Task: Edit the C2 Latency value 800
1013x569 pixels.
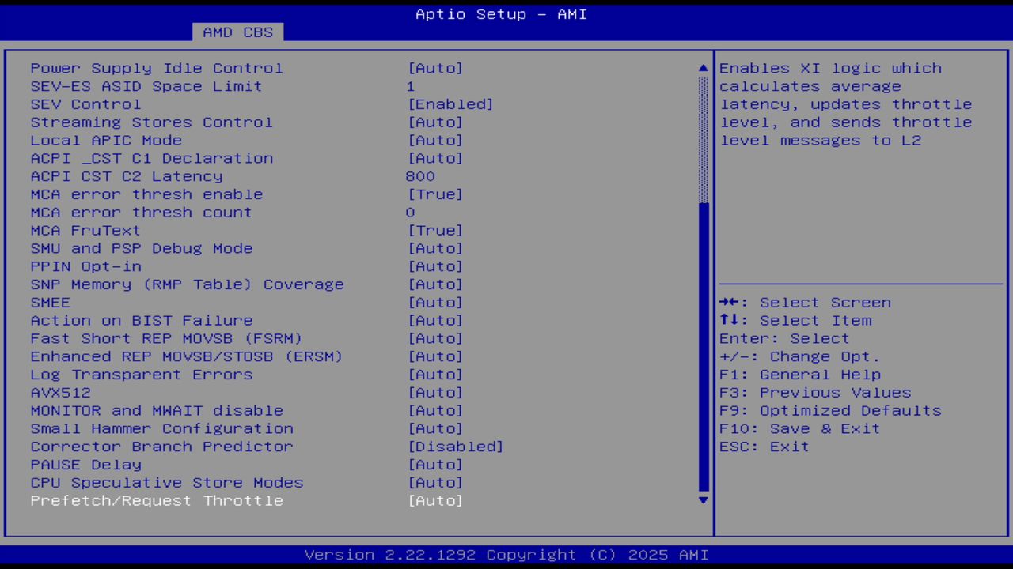Action: pos(420,176)
